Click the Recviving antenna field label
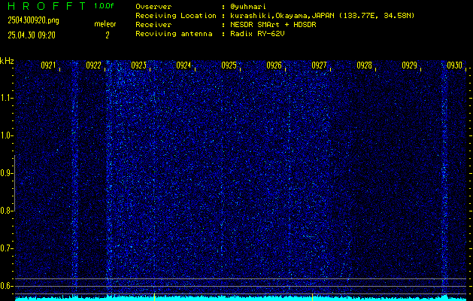The width and height of the screenshot is (473, 301). tap(174, 34)
